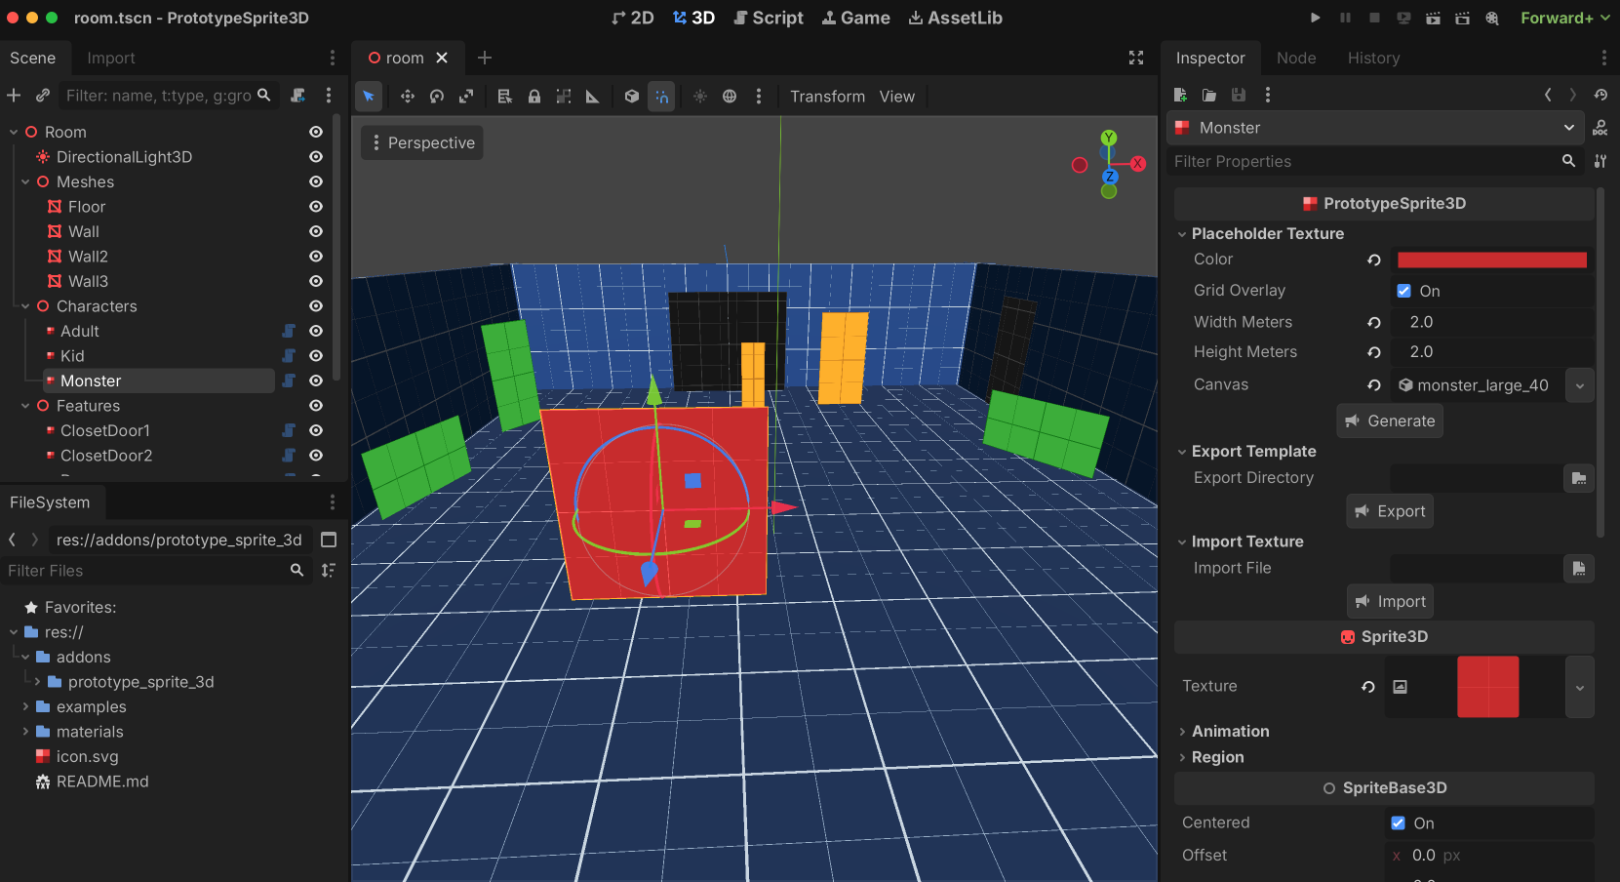Click the Export button in Export Template
This screenshot has height=882, width=1620.
tap(1389, 510)
